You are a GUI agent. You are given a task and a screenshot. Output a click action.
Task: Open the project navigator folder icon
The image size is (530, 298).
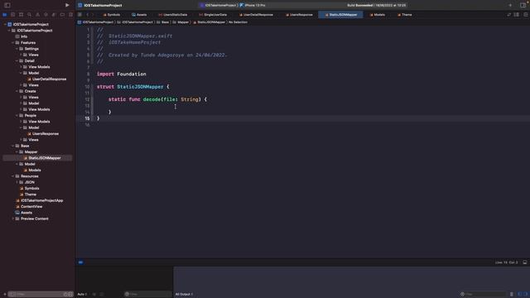click(x=5, y=15)
